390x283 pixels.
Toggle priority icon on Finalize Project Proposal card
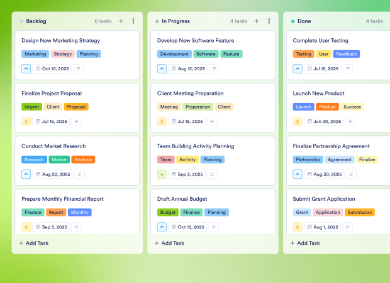pos(26,122)
